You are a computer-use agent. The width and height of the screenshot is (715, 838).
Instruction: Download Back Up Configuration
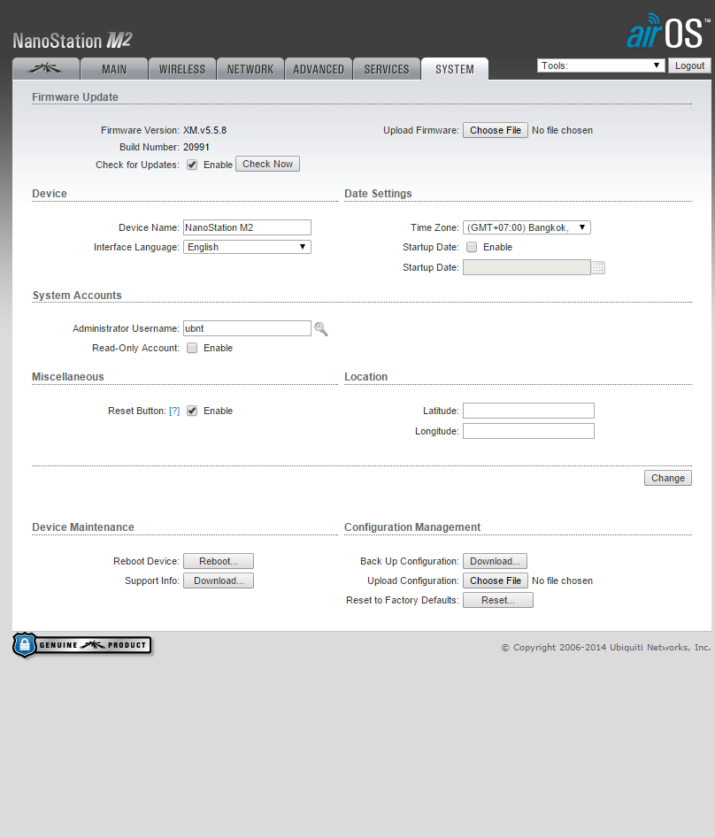pos(495,561)
